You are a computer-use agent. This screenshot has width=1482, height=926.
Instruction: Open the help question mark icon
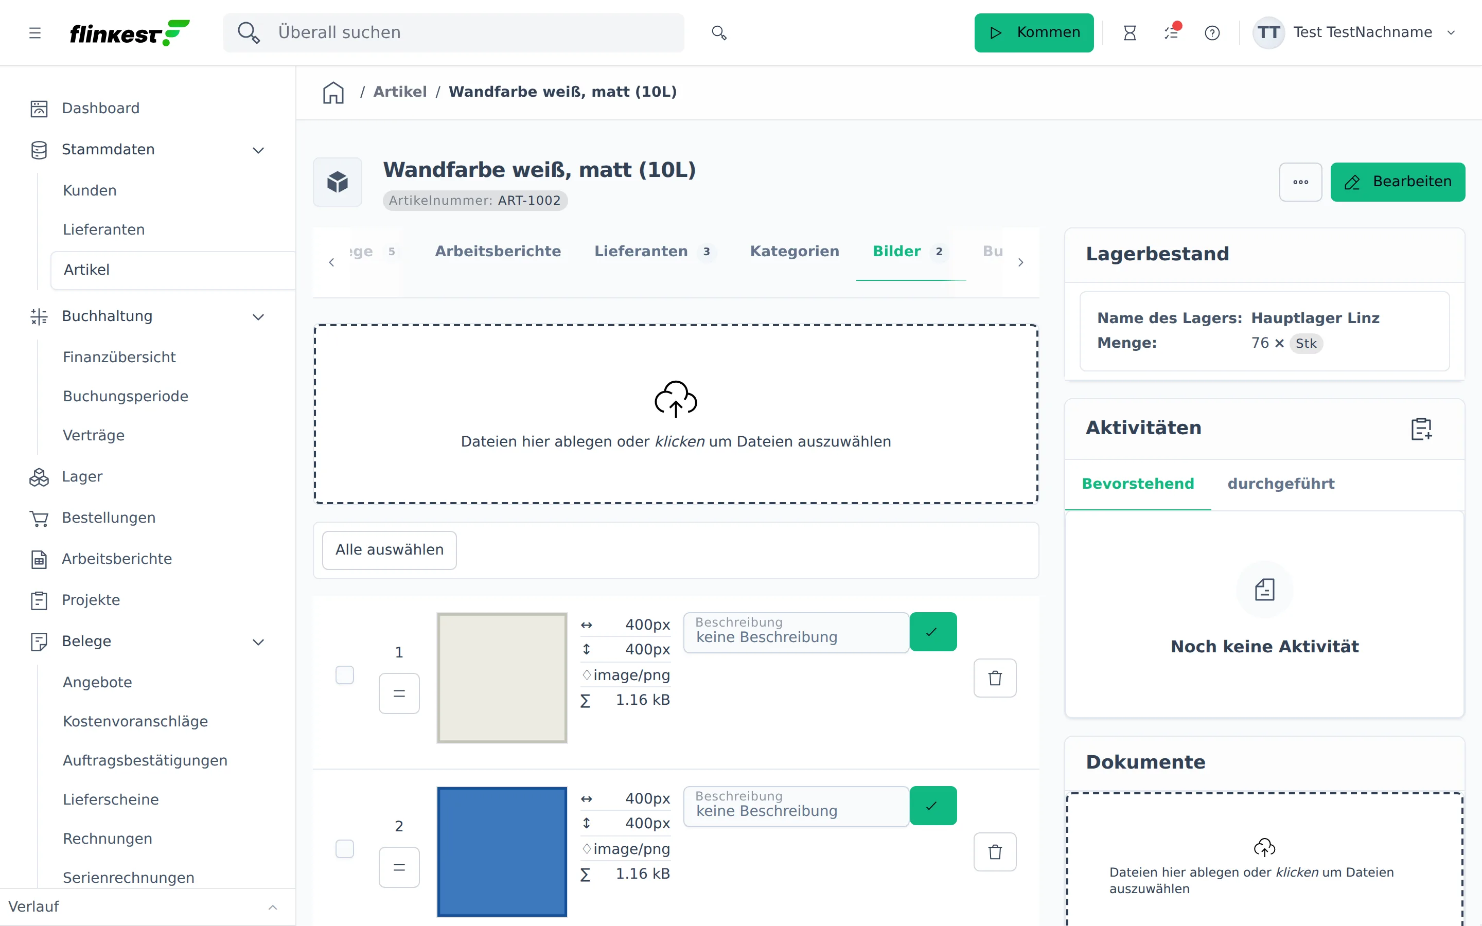coord(1212,32)
